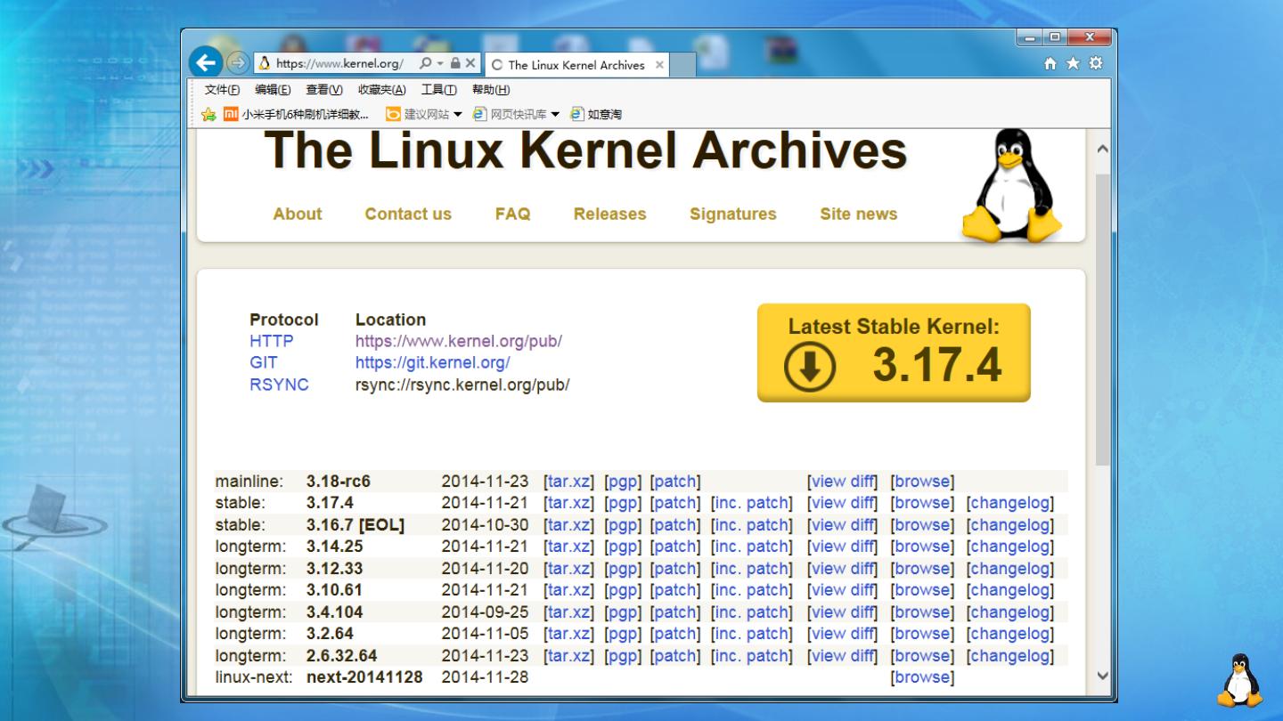The width and height of the screenshot is (1283, 721).
Task: Click the vertical scrollbar down arrow
Action: (x=1102, y=676)
